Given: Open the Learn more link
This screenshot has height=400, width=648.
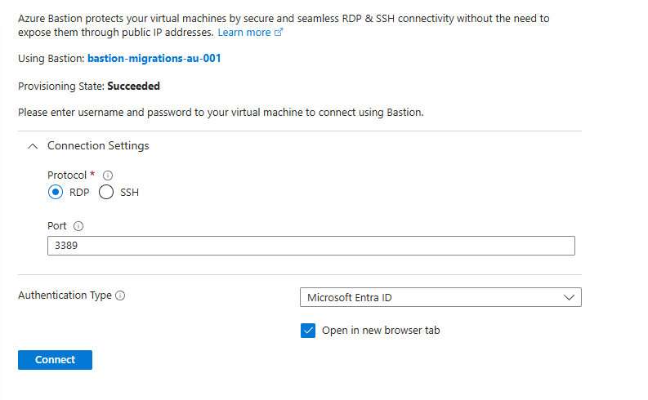Looking at the screenshot, I should [244, 33].
